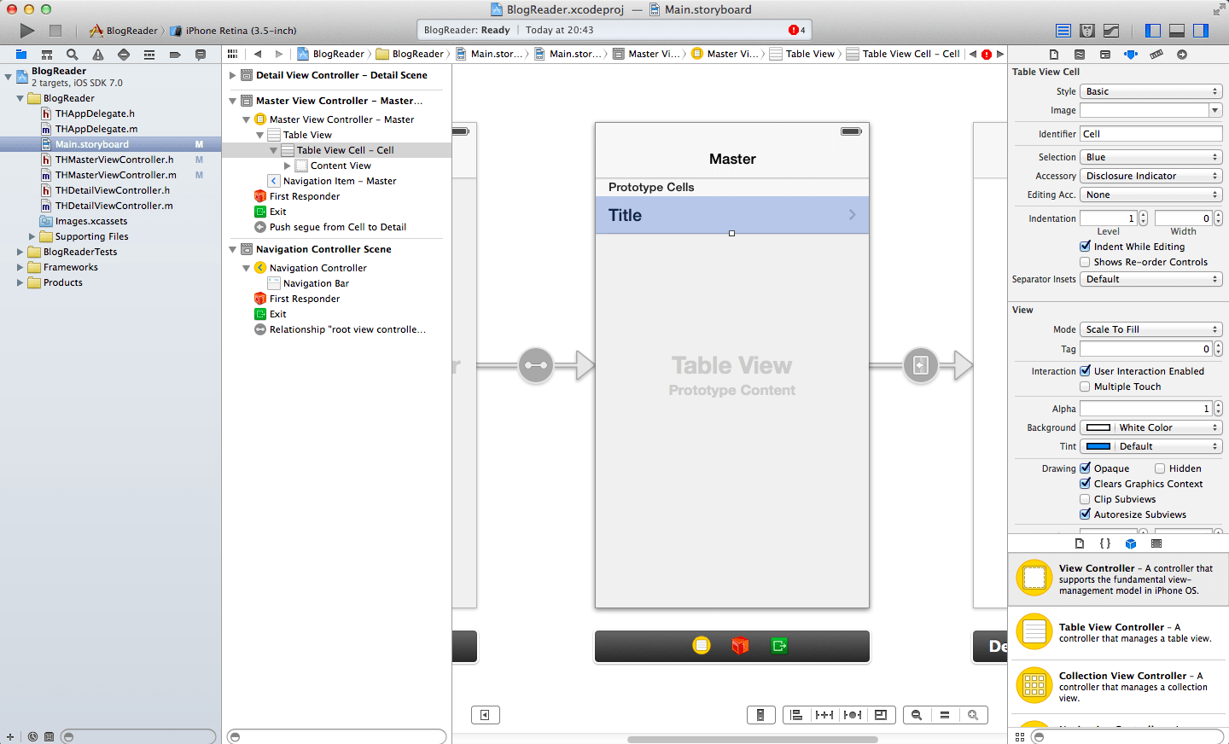Open the Selection dropdown set to Blue

[1151, 157]
